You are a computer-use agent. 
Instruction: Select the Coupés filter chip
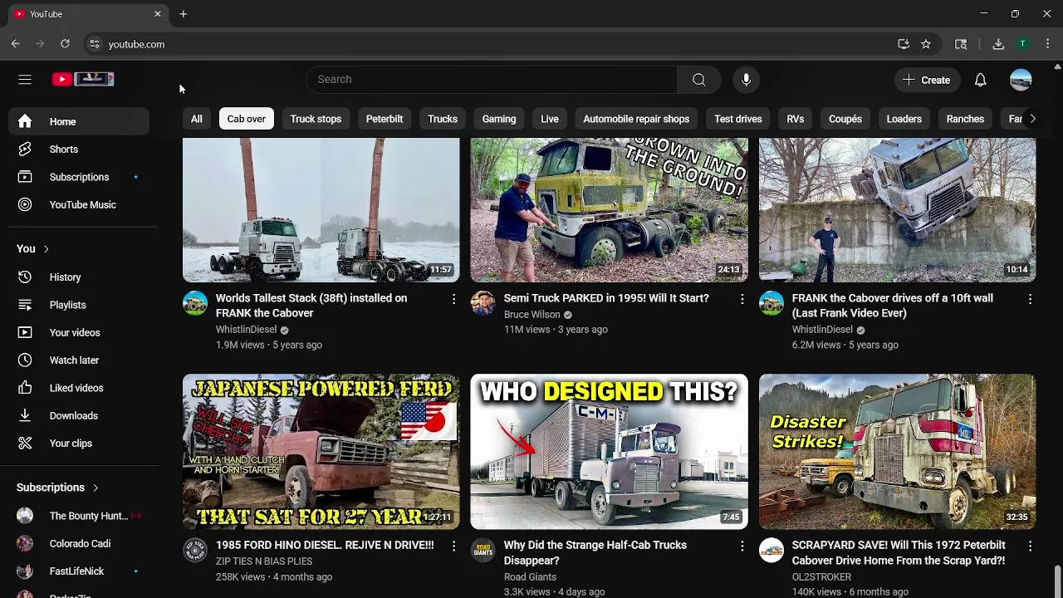845,119
